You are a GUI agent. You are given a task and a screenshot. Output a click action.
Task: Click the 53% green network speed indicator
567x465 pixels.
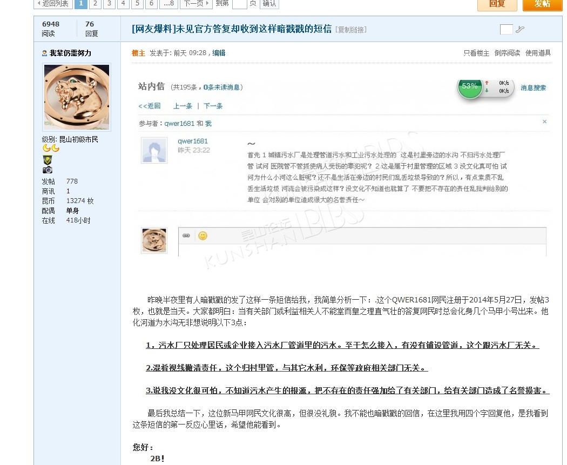click(470, 87)
